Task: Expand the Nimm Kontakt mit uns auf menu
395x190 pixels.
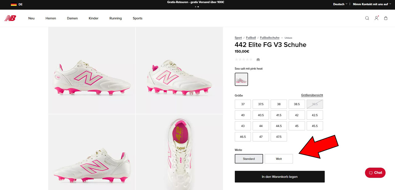Action: [x=372, y=4]
